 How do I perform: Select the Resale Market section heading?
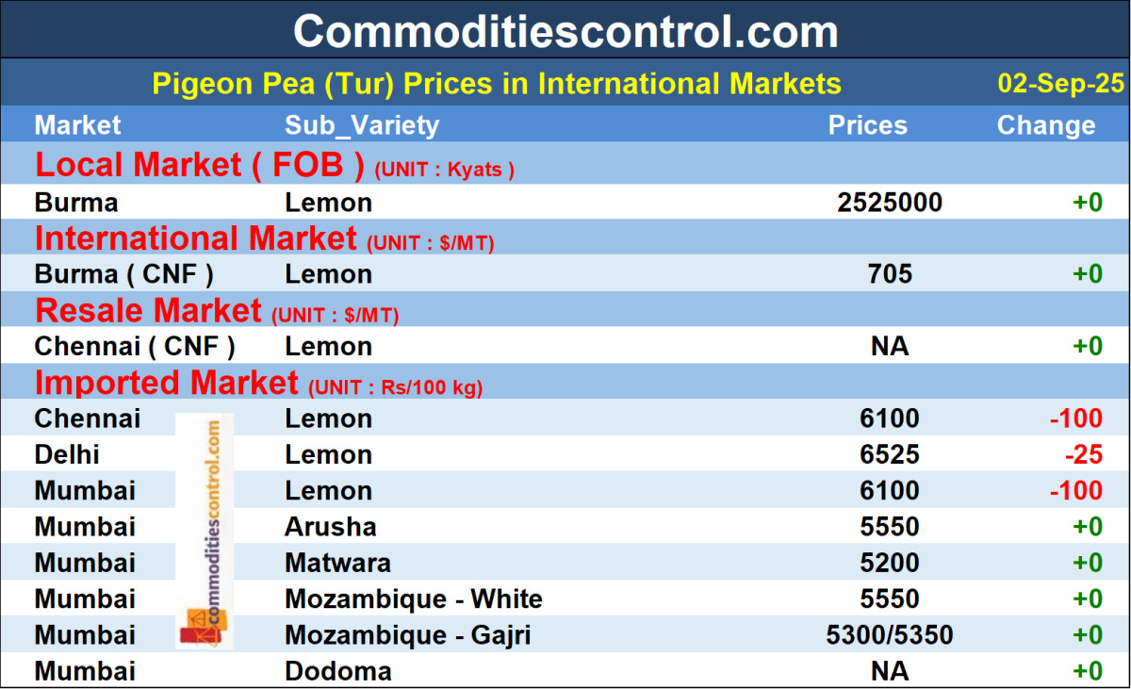[148, 310]
